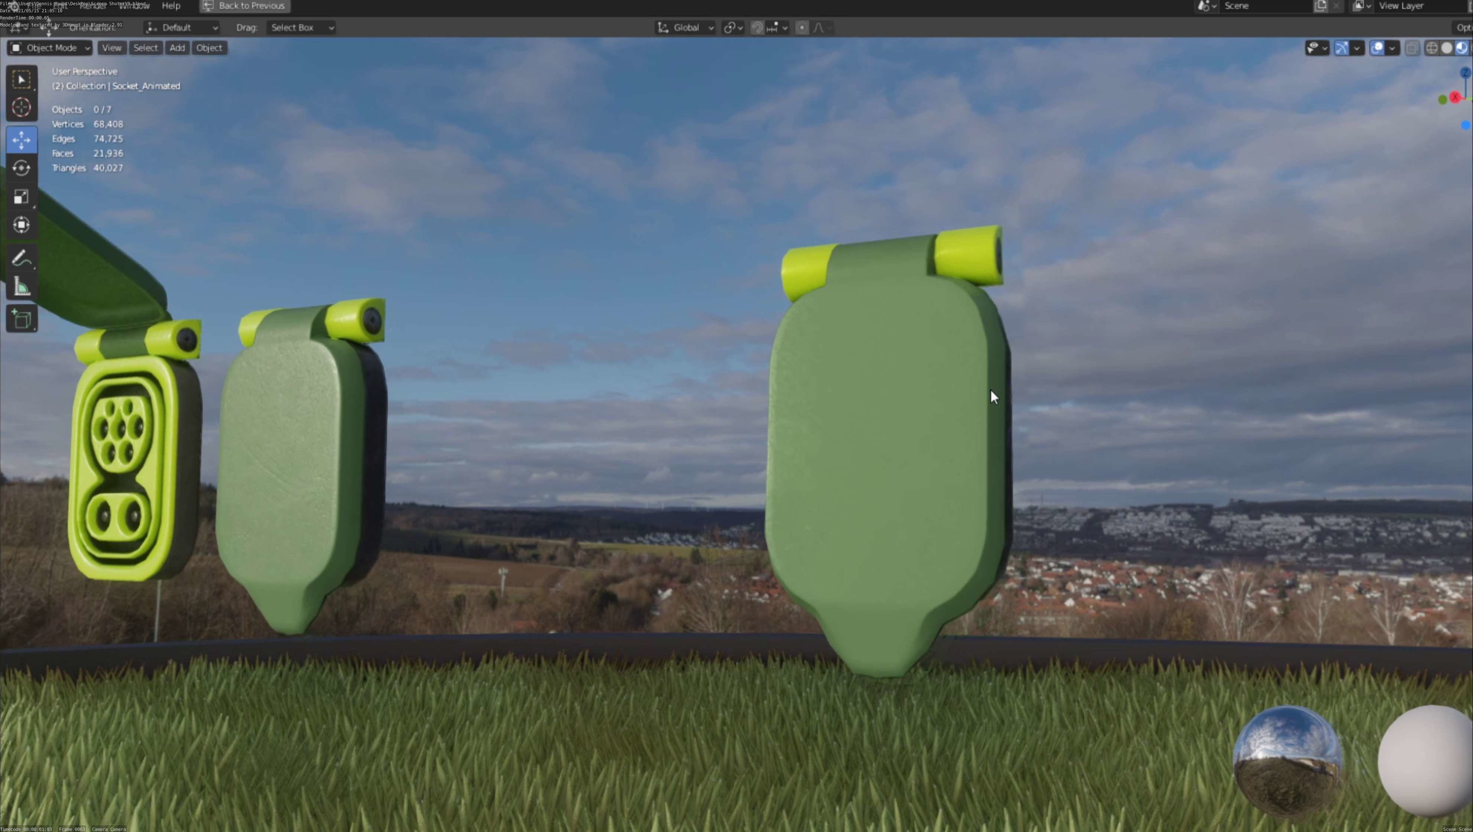Click the blue Z axis gizmo ball
Image resolution: width=1473 pixels, height=832 pixels.
click(1465, 72)
